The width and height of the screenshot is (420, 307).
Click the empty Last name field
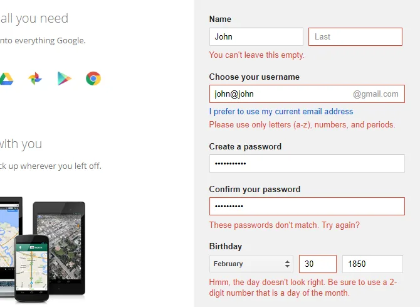[x=355, y=36]
